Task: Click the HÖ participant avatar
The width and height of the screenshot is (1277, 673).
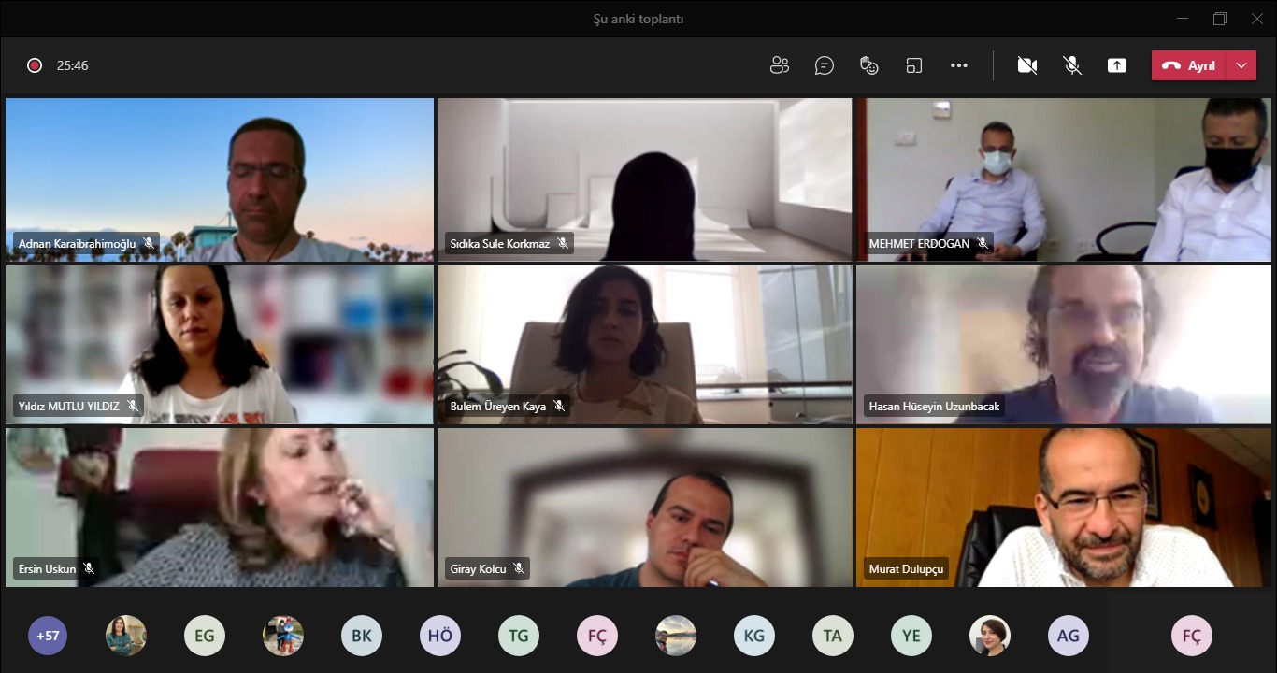Action: point(440,636)
